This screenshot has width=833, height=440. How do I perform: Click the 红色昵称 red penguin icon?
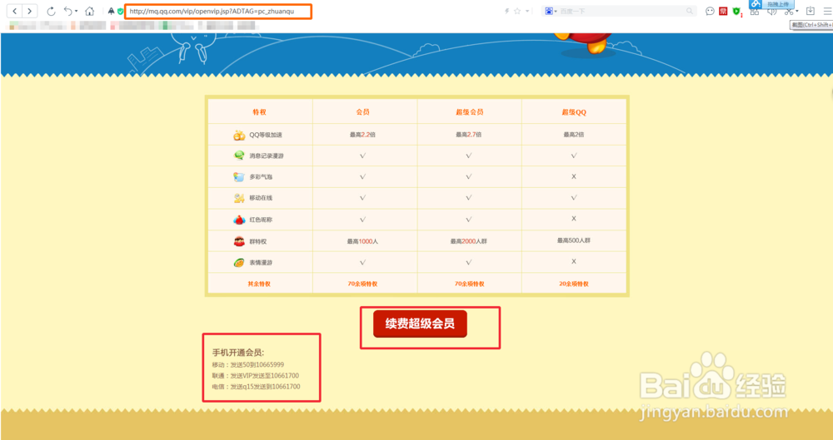[239, 220]
